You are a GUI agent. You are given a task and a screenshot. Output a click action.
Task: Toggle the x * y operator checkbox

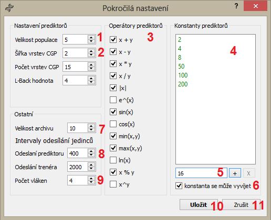click(x=113, y=64)
